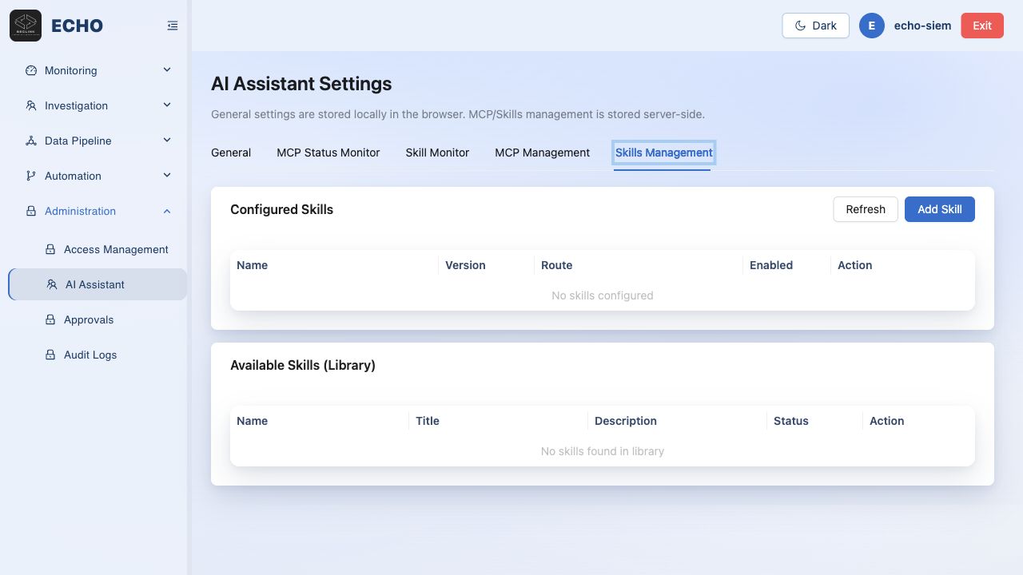Click the Available Skills (Library) heading

(x=303, y=365)
